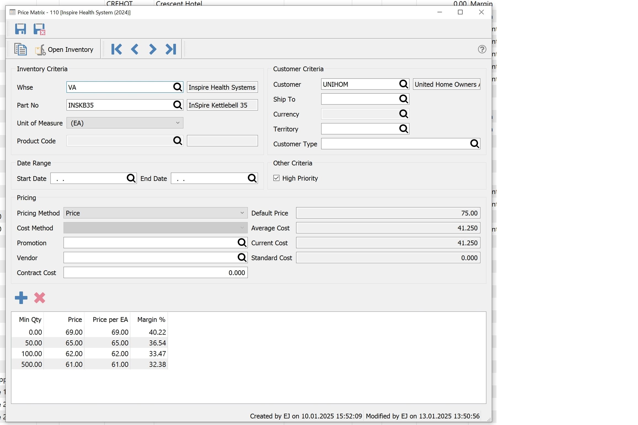Click the Contract Cost field

pos(156,272)
